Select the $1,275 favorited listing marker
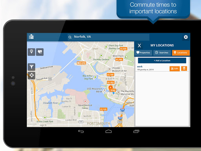201x151 pixels. (81, 63)
